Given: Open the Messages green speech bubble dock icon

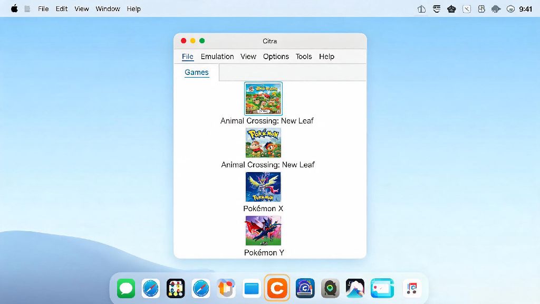Looking at the screenshot, I should (126, 288).
